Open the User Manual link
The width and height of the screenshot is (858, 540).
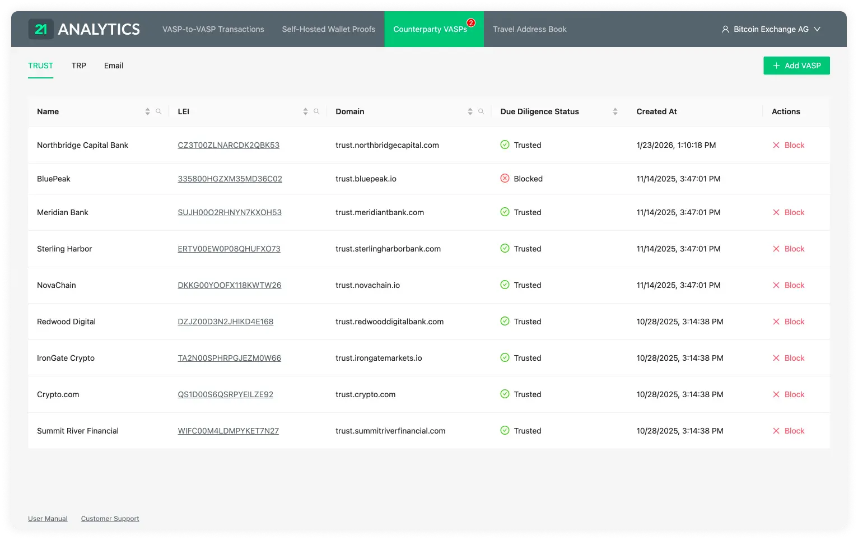pyautogui.click(x=48, y=519)
